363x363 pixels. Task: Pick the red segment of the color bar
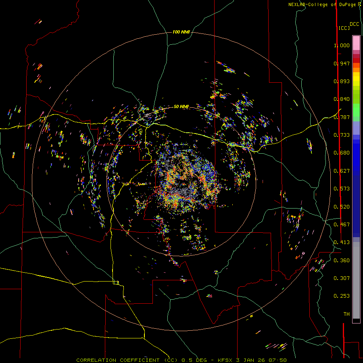coord(356,60)
